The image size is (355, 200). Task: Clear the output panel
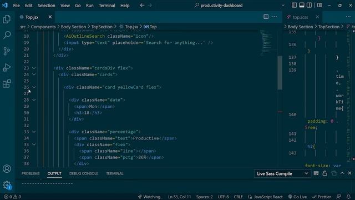(x=316, y=173)
